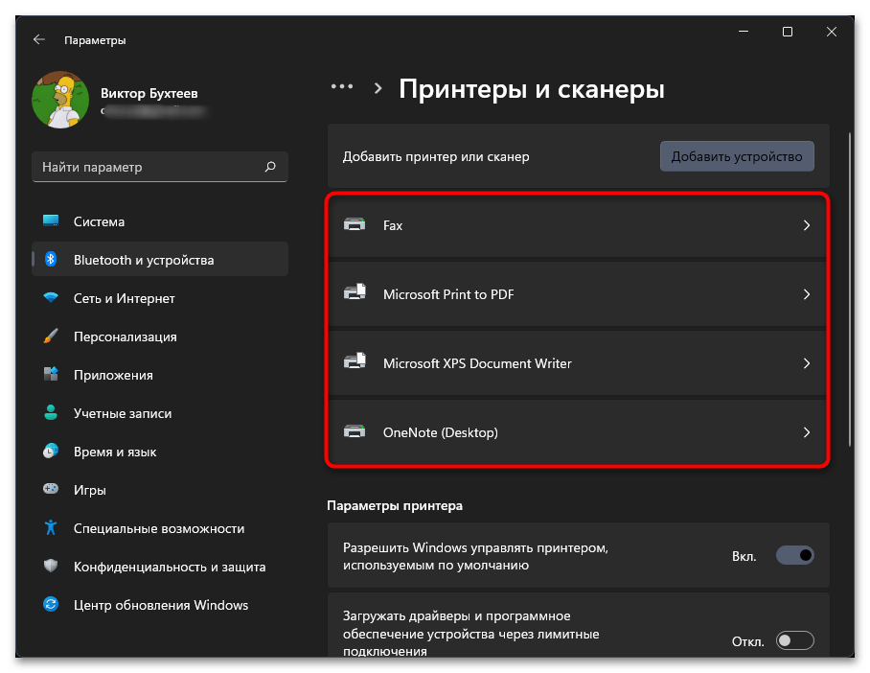Click the search magnifier icon
This screenshot has height=673, width=870.
click(x=270, y=167)
